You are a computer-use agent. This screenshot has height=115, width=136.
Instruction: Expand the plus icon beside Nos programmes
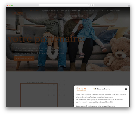(79, 11)
